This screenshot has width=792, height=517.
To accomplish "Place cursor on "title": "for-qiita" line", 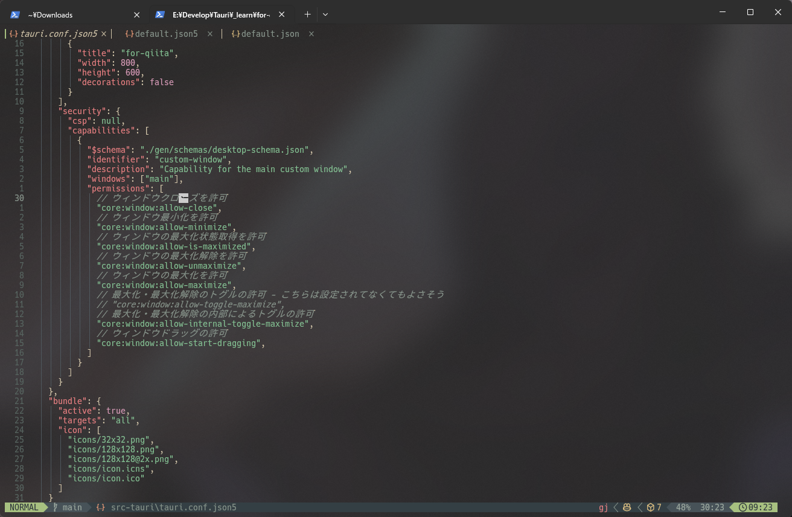I will coord(128,53).
